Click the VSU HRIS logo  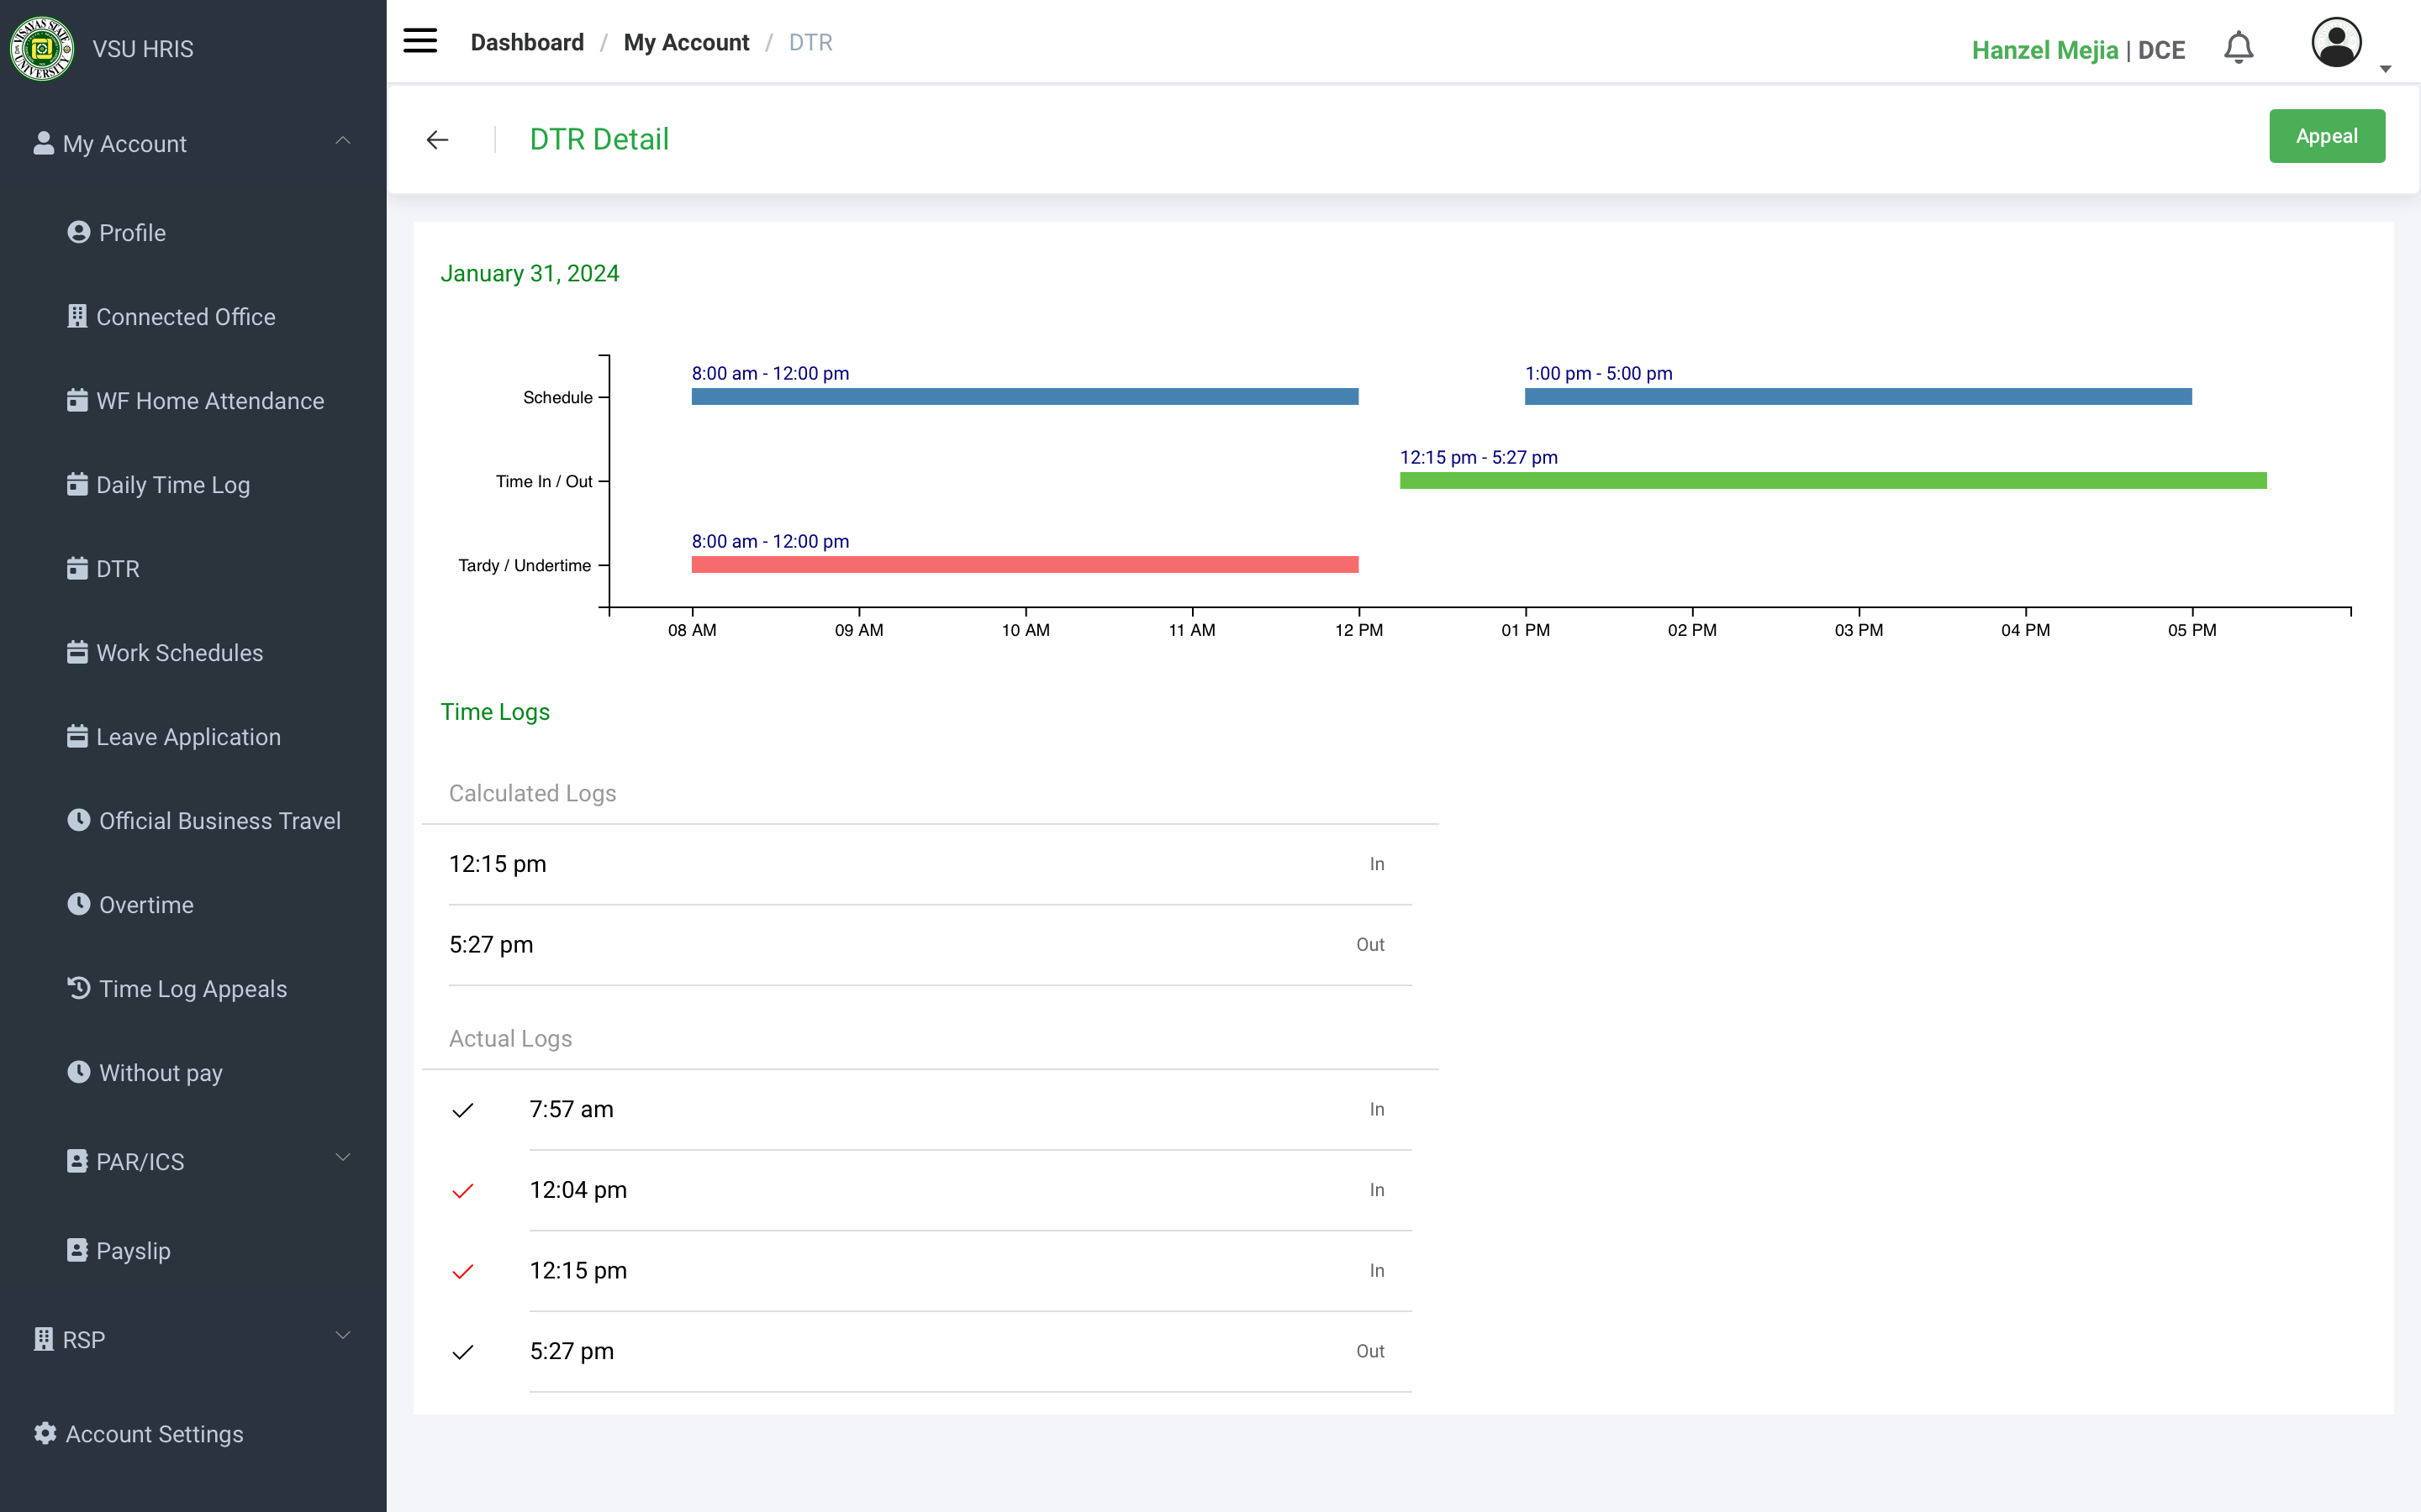41,48
